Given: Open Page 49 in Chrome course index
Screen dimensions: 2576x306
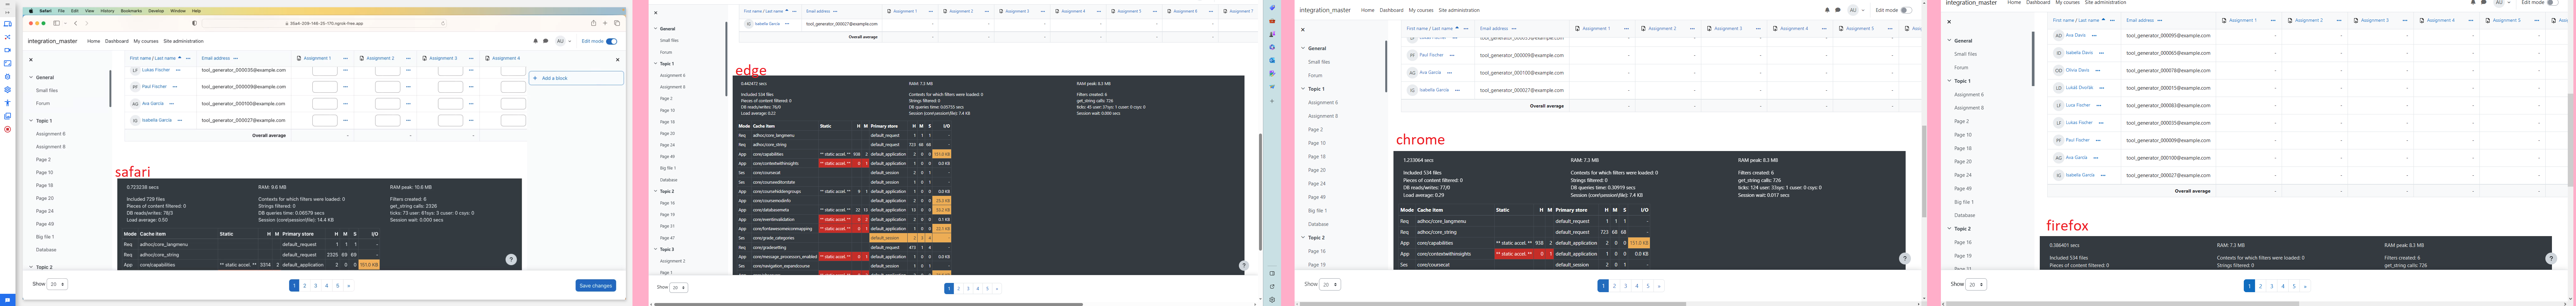Looking at the screenshot, I should (1317, 197).
